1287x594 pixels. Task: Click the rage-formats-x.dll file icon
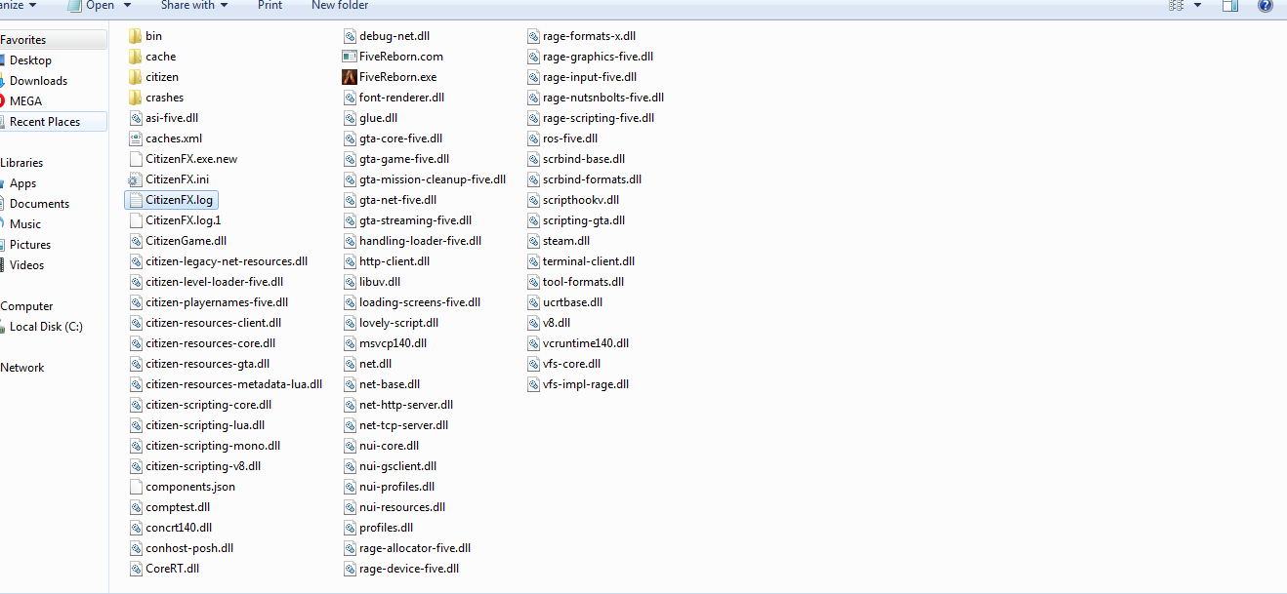pos(532,36)
